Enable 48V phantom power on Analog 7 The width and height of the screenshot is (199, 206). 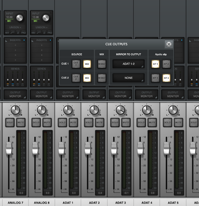(7, 33)
